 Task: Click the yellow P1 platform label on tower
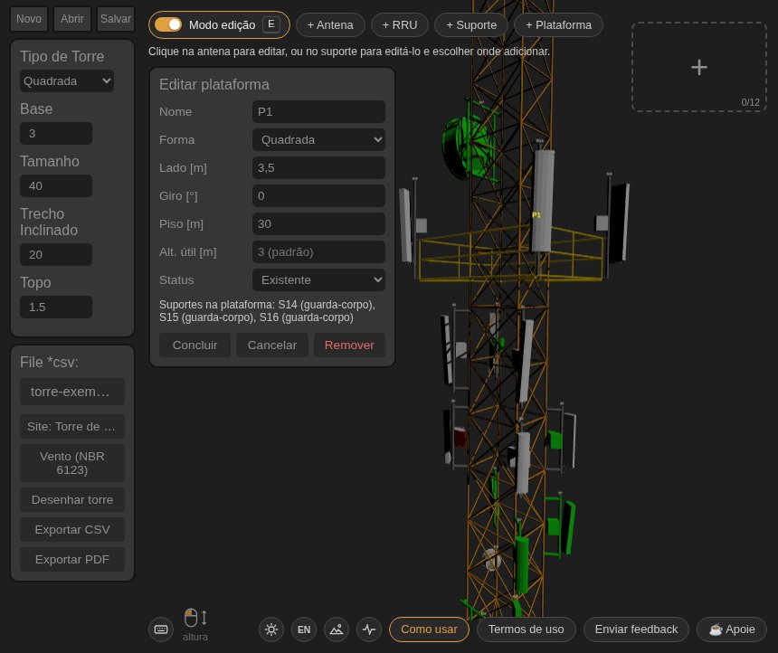(x=536, y=215)
